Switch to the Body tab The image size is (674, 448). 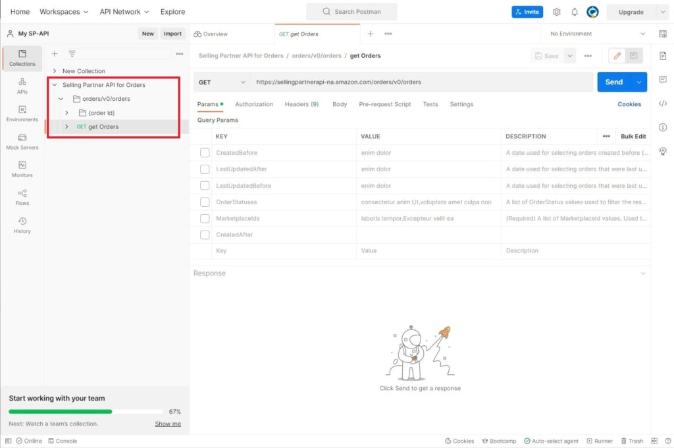[x=340, y=104]
